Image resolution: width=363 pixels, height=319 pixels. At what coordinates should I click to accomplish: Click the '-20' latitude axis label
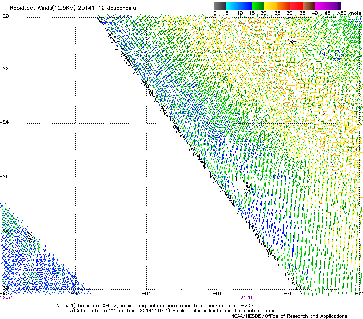4,16
